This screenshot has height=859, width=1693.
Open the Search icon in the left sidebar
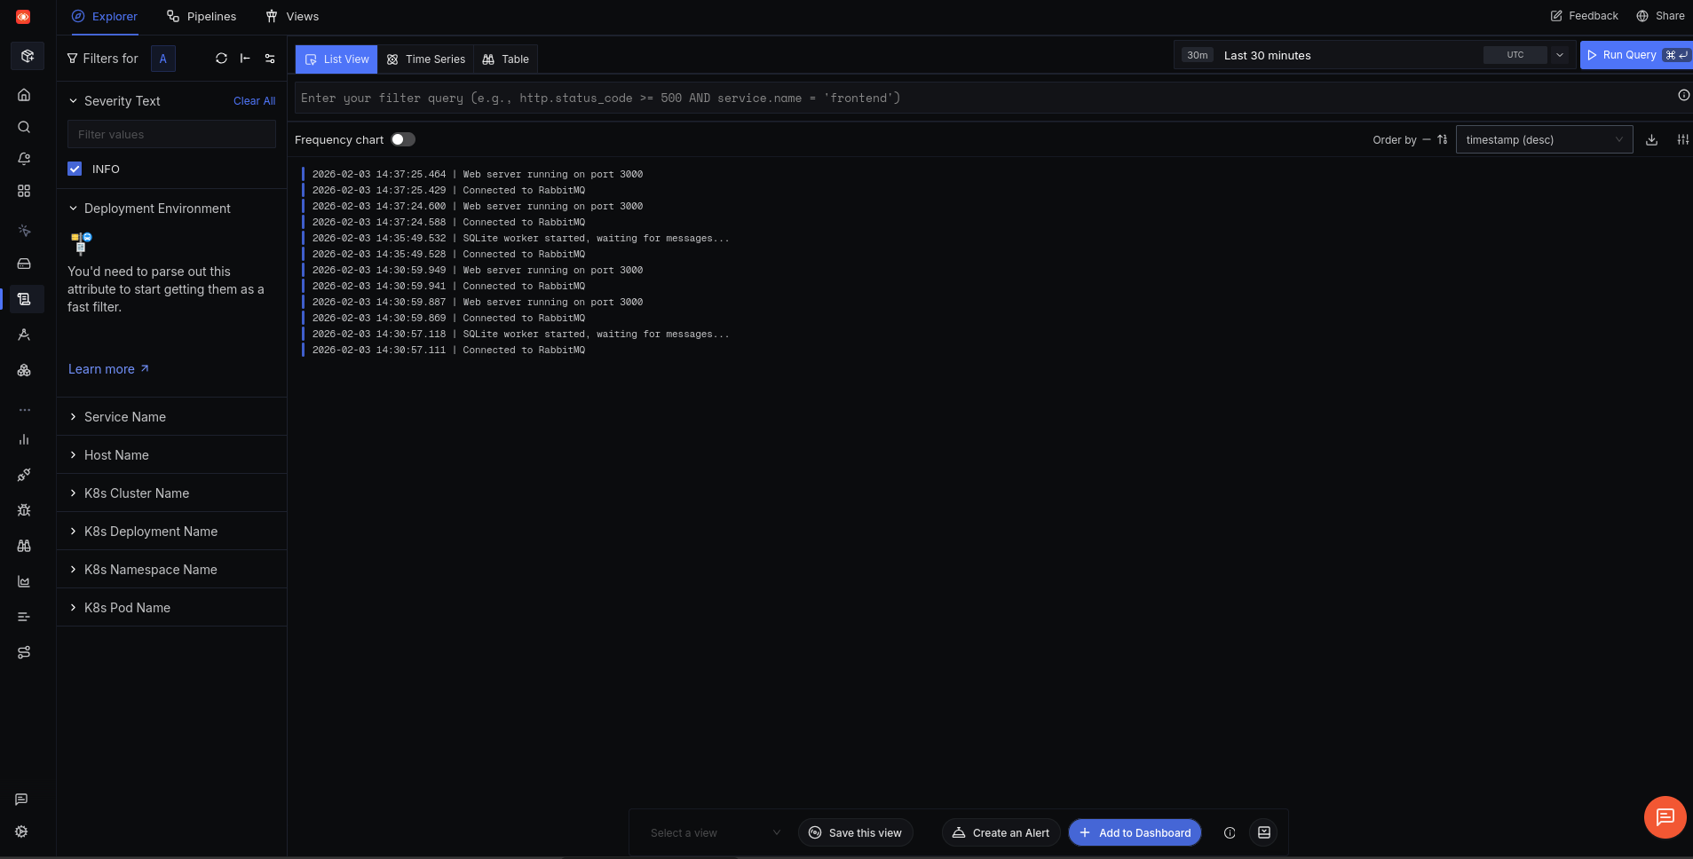pos(24,127)
